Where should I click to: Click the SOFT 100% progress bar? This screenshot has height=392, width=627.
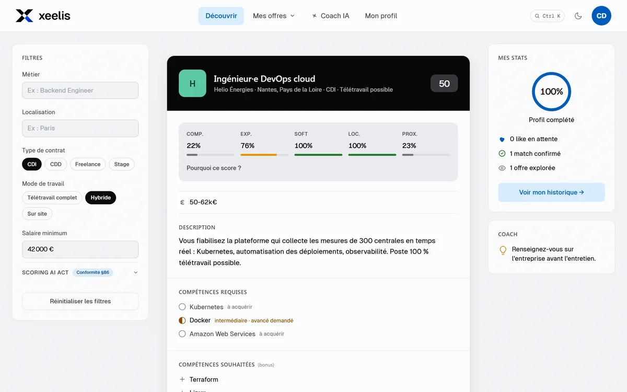pyautogui.click(x=318, y=155)
